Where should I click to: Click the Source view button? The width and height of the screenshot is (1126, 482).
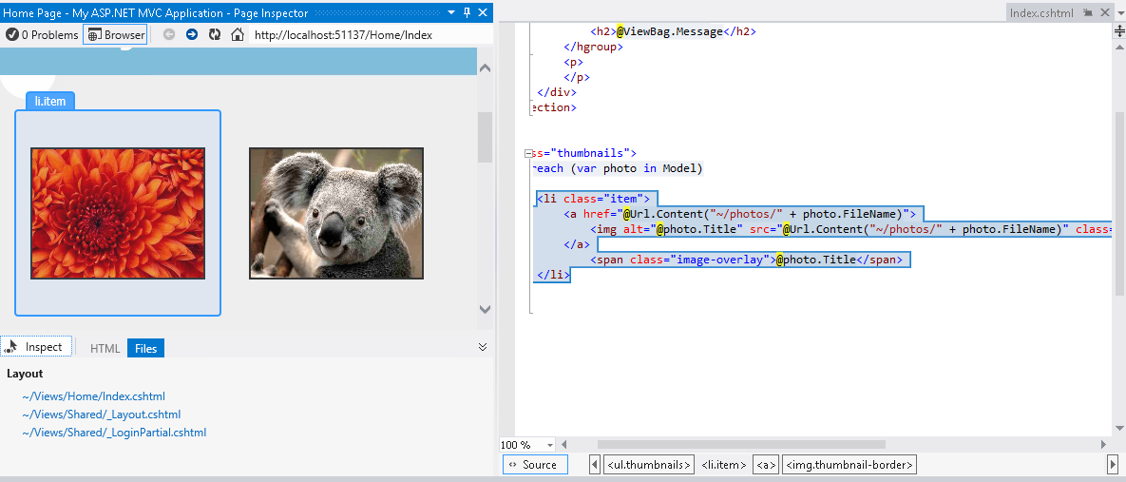534,465
